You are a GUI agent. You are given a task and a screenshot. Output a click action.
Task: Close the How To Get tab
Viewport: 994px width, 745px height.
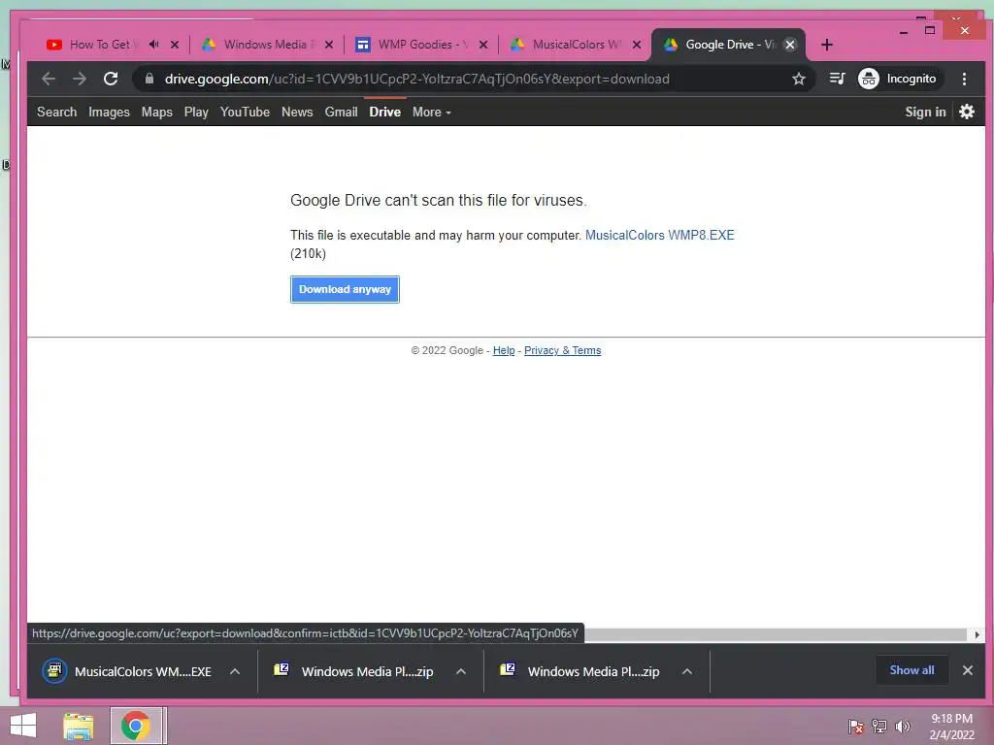[x=175, y=45]
